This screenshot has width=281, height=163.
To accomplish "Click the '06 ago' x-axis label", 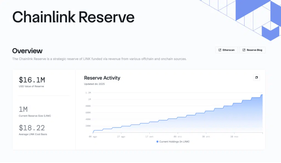I will [93, 136].
